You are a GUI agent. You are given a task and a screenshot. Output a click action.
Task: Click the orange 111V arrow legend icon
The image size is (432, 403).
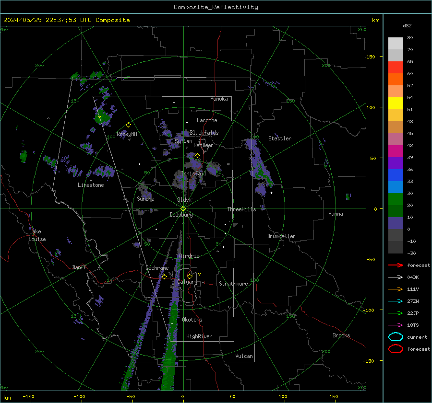[x=396, y=289]
